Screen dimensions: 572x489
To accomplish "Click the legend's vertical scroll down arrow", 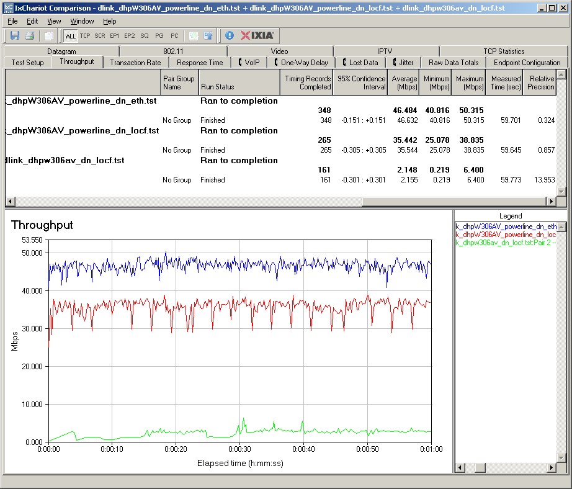I will click(562, 457).
